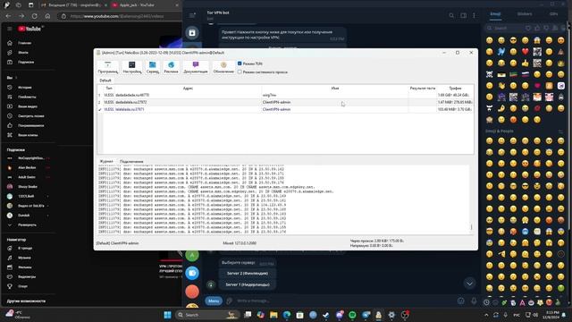Open Плейлисты in YouTube sidebar

tap(28, 97)
